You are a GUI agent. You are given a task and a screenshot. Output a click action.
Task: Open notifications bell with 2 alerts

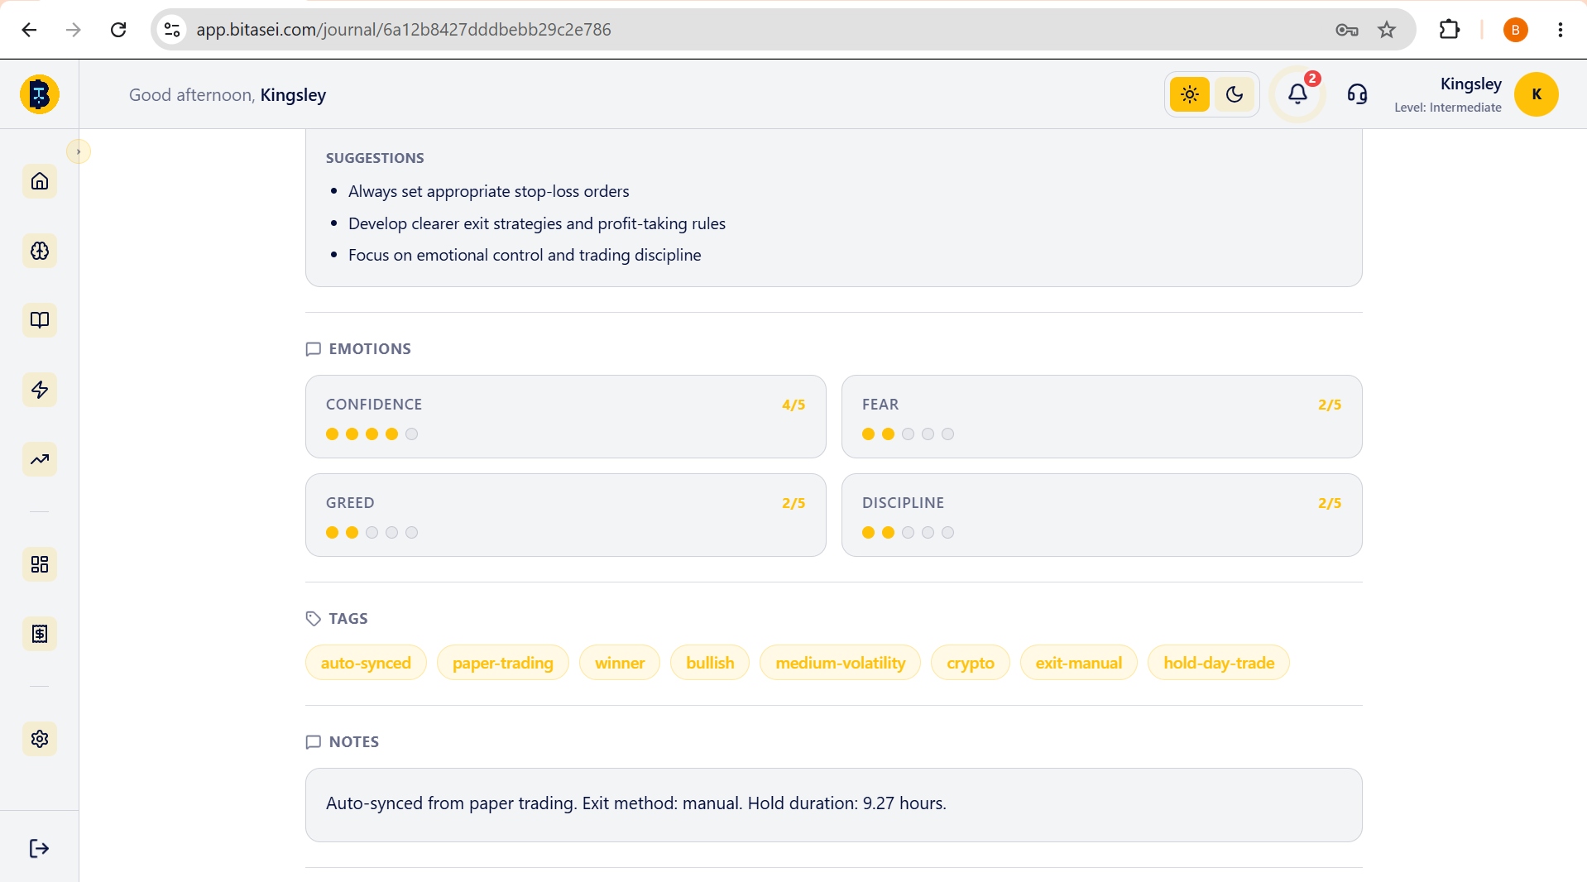[x=1297, y=94]
